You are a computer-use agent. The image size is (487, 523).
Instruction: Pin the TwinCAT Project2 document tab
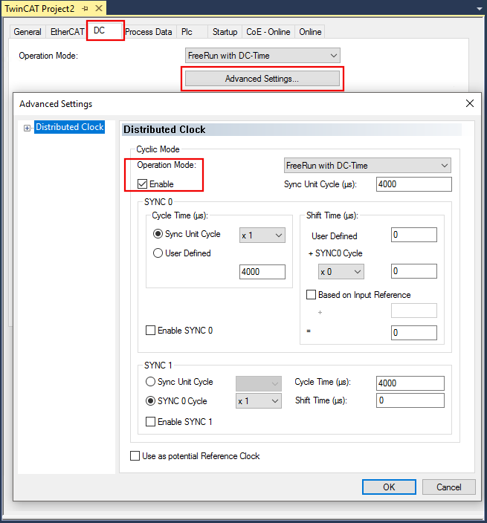click(85, 9)
